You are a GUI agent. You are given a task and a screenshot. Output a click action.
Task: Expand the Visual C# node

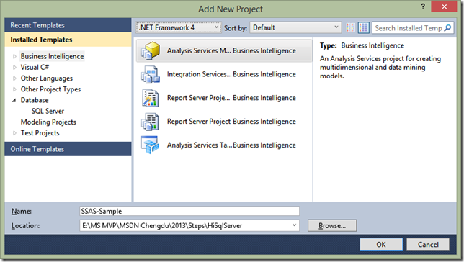click(x=14, y=68)
